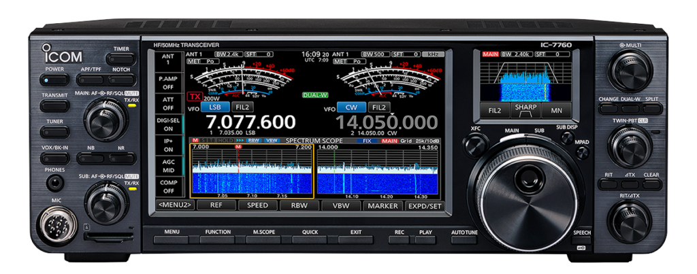Tap the RBW scope key at bottom
The width and height of the screenshot is (697, 274).
click(299, 205)
